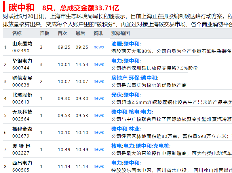Click 碳中和 tag in 华银电力 row
The width and height of the screenshot is (232, 173).
(x=131, y=61)
